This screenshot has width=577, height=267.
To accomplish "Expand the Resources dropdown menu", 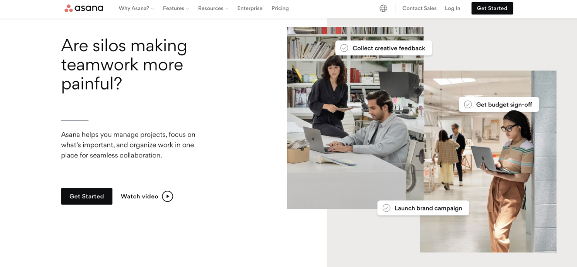I will point(213,8).
